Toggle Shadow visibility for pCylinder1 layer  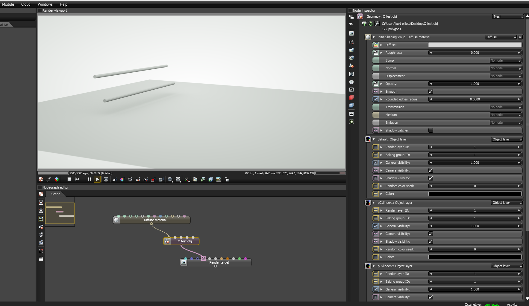point(431,241)
